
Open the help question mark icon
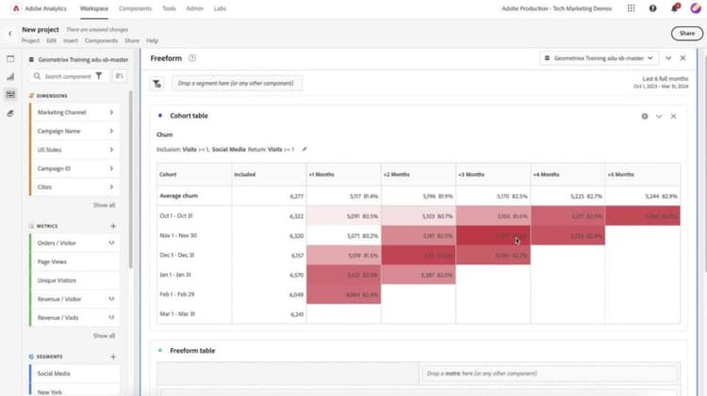[652, 8]
